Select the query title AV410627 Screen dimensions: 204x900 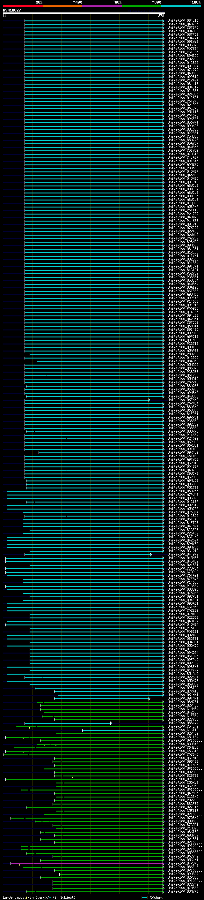pyautogui.click(x=12, y=10)
